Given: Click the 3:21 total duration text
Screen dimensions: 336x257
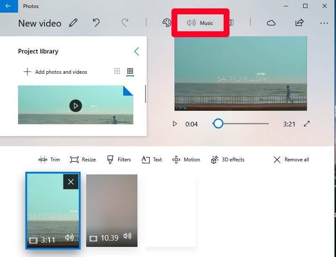Looking at the screenshot, I should tap(289, 124).
